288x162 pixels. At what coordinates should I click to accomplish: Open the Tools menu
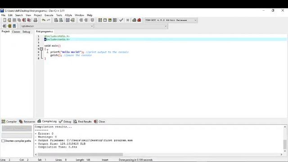point(59,15)
